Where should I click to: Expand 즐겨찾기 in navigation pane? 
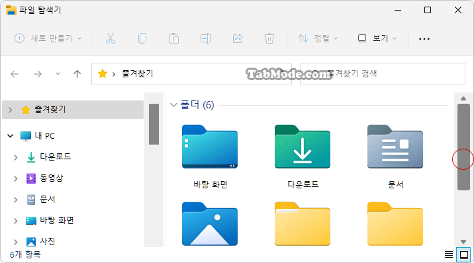11,110
